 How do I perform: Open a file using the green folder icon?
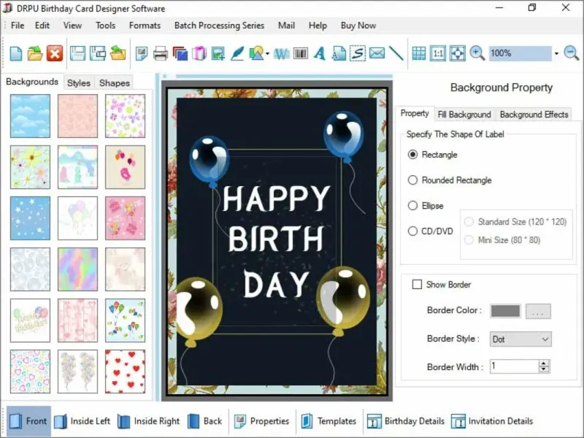(x=35, y=53)
